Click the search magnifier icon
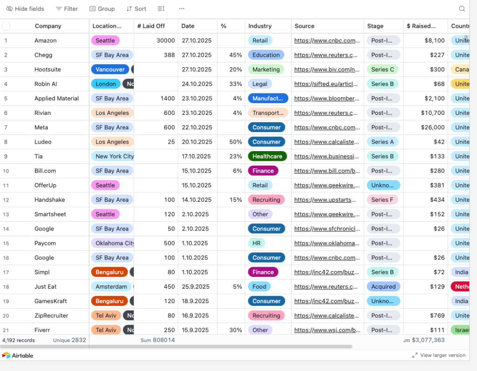The height and width of the screenshot is (371, 477). click(462, 9)
